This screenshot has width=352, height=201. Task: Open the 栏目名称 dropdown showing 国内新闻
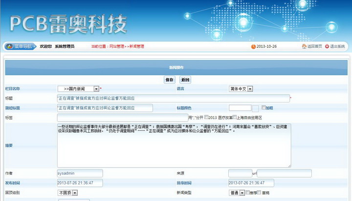pyautogui.click(x=78, y=89)
